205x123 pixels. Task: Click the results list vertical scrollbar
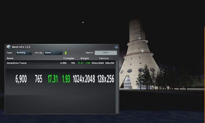tap(117, 87)
